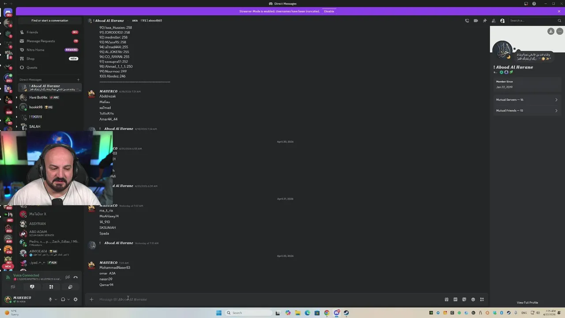Image resolution: width=565 pixels, height=318 pixels.
Task: Open Inbox icon in title bar
Action: [526, 4]
